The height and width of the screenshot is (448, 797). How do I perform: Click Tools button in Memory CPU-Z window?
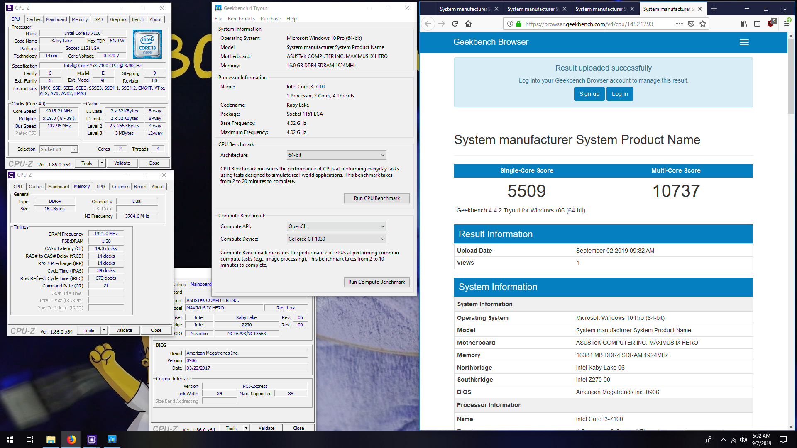89,330
